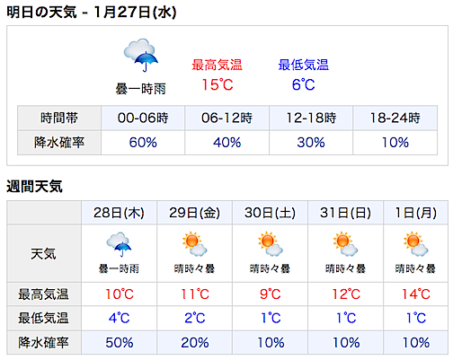Image resolution: width=453 pixels, height=360 pixels.
Task: Click the 30日 sunny cloud weather icon
Action: click(x=271, y=243)
